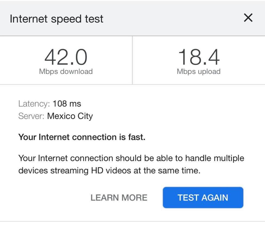This screenshot has width=265, height=225.
Task: Click the "Mbps upload" label
Action: [x=199, y=71]
